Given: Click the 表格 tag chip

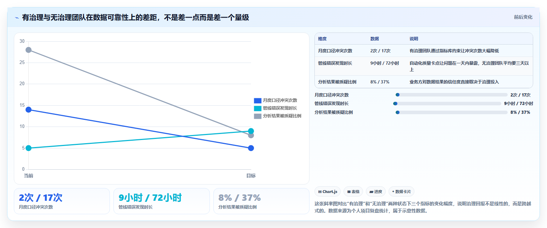Looking at the screenshot, I should [x=353, y=192].
